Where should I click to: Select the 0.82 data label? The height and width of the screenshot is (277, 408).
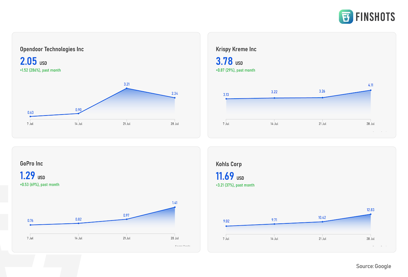pyautogui.click(x=78, y=219)
